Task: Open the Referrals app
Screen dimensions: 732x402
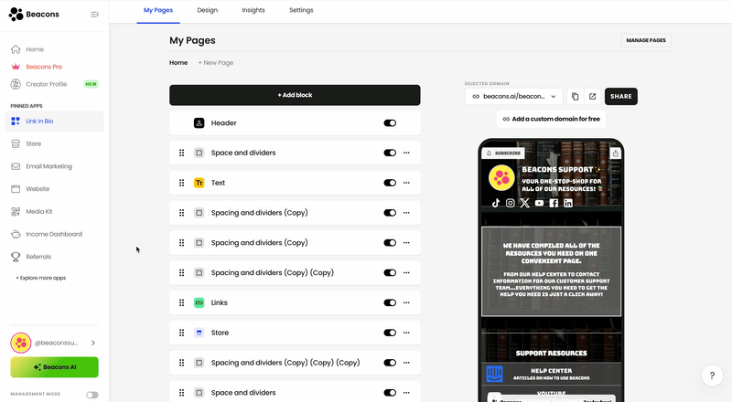Action: [38, 257]
